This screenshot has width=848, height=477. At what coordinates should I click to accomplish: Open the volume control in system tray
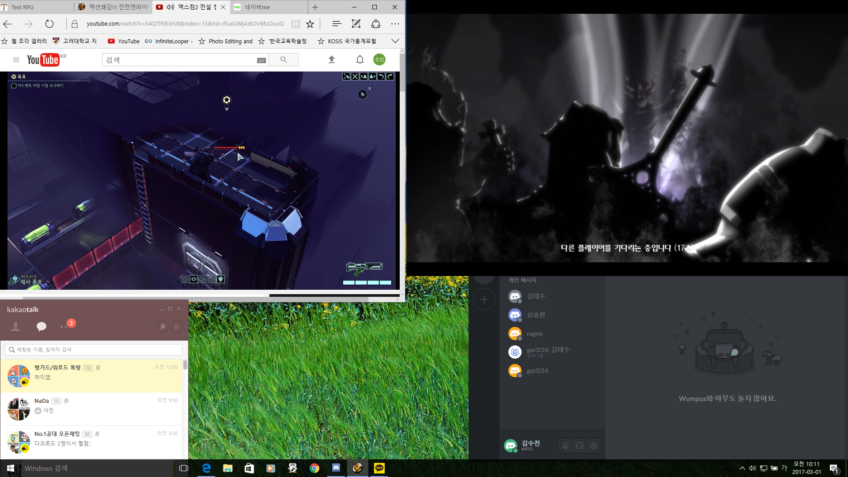tap(753, 468)
